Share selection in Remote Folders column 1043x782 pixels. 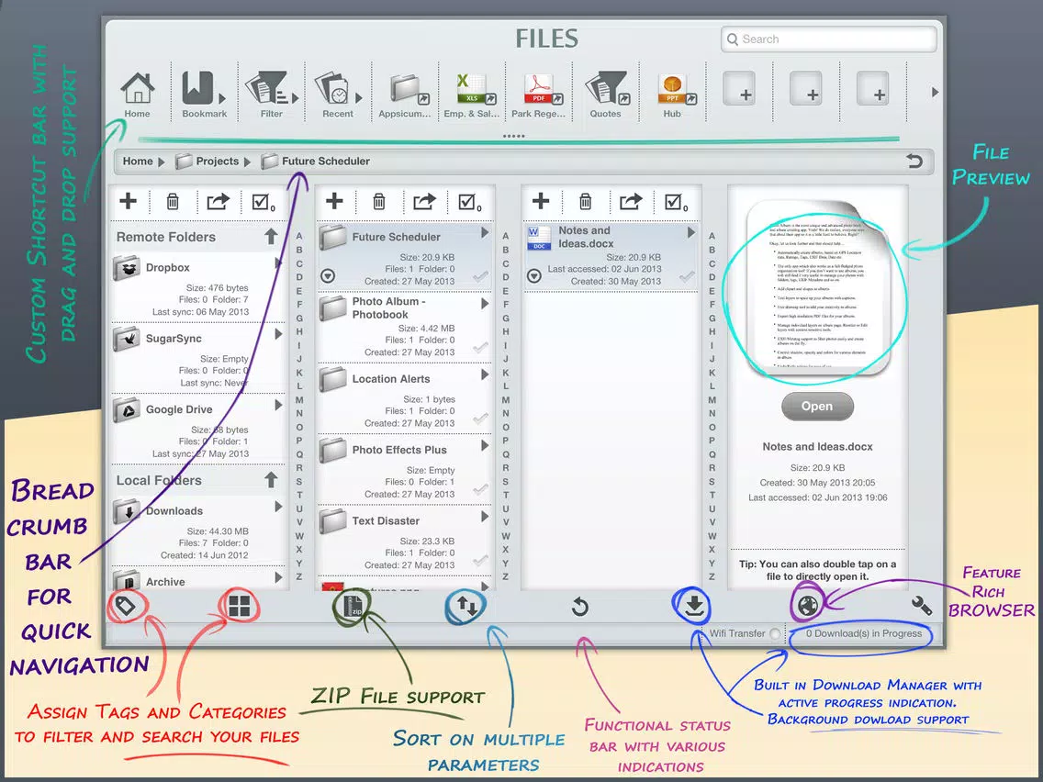coord(218,201)
